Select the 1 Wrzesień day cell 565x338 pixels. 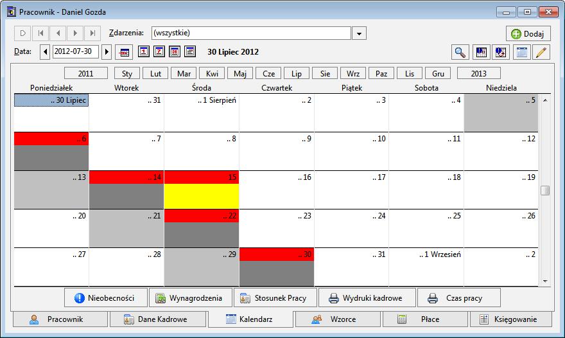(x=426, y=267)
